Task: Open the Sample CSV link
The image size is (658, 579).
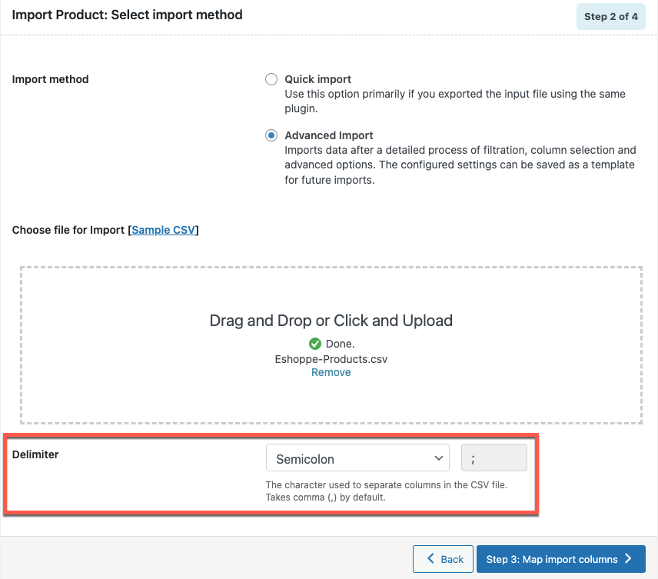Action: 163,230
